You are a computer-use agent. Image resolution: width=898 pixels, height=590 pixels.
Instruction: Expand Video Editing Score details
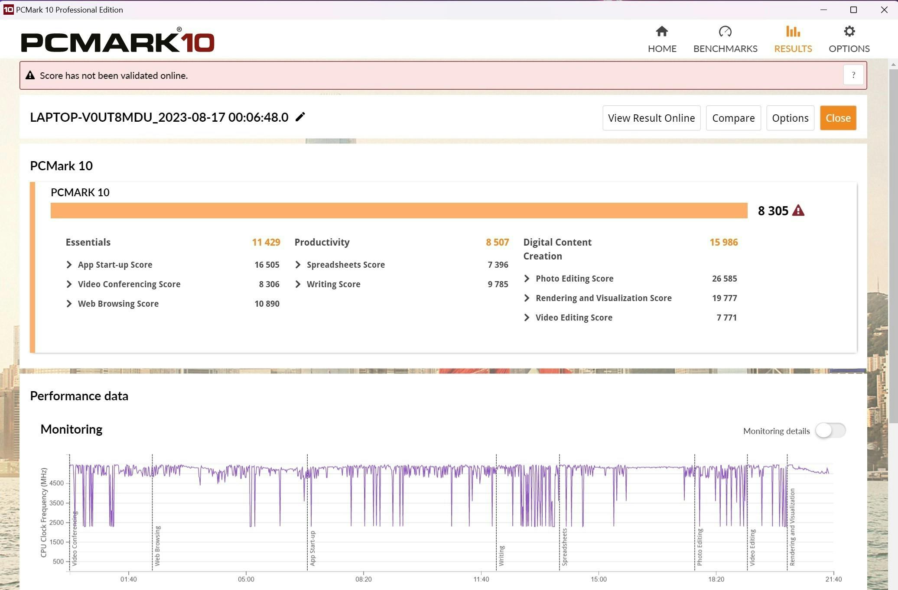point(527,318)
